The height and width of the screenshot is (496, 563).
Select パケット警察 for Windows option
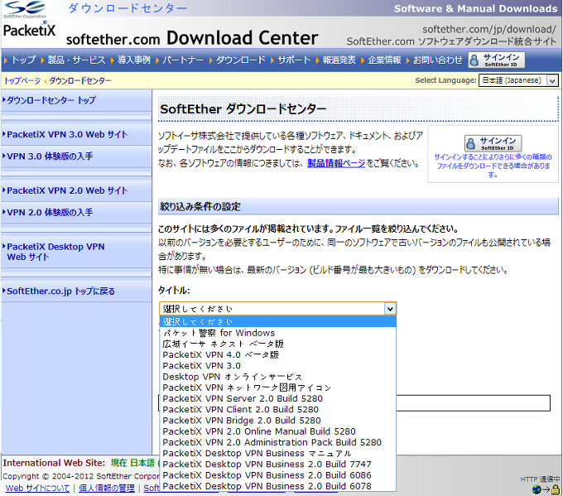click(278, 333)
